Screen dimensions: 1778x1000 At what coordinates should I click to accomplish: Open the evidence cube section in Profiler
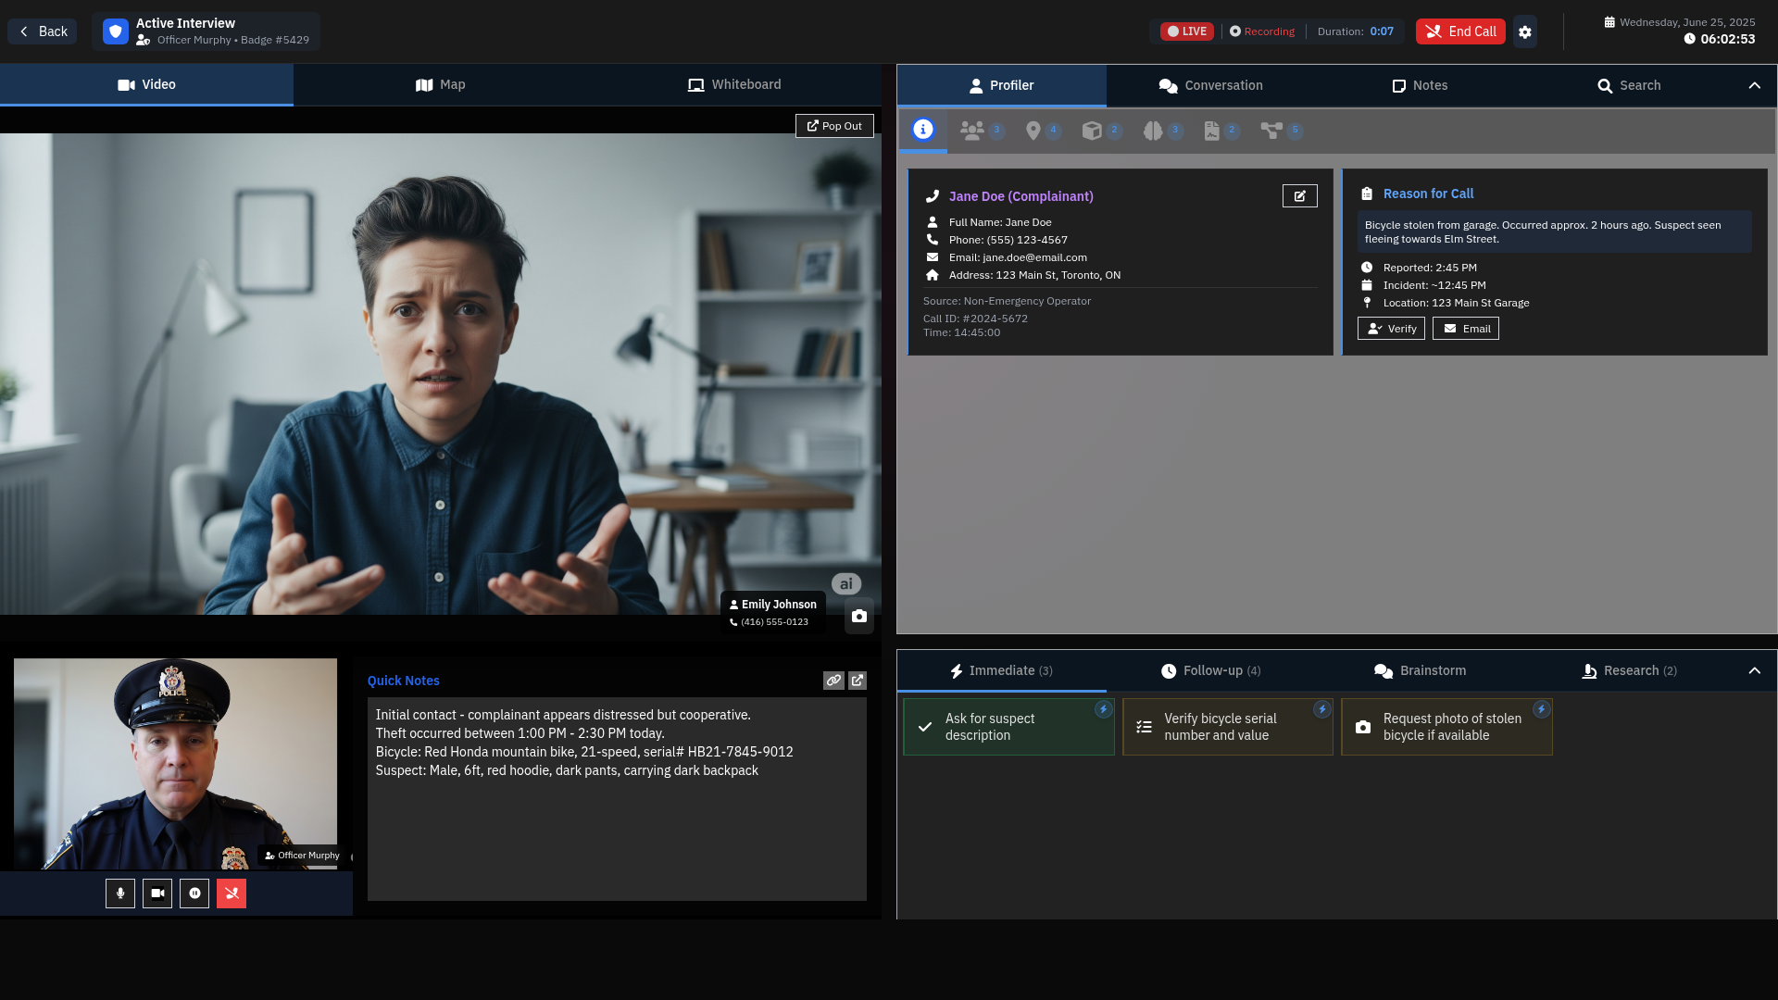point(1095,131)
